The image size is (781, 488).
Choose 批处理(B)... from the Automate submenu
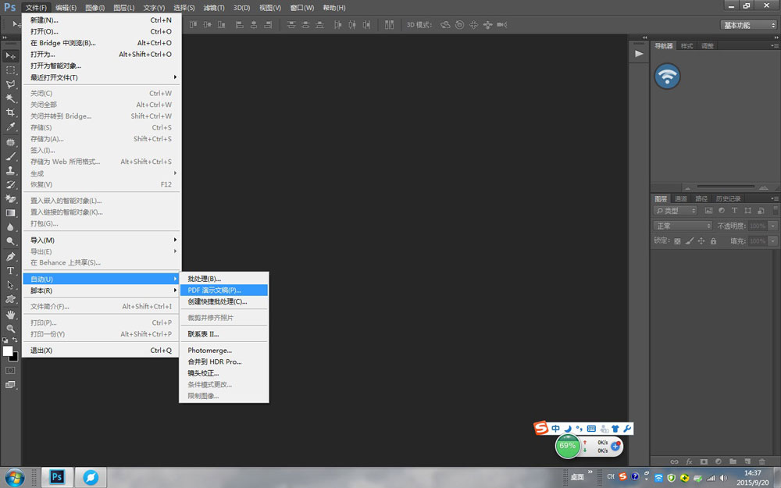(224, 279)
